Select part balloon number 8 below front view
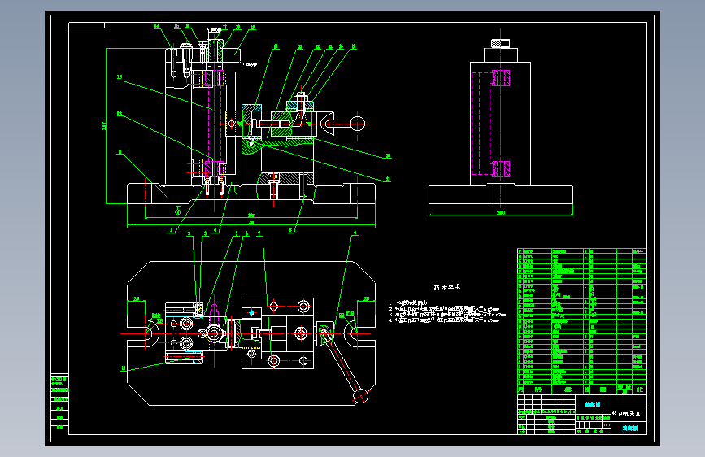This screenshot has width=705, height=457. point(291,230)
